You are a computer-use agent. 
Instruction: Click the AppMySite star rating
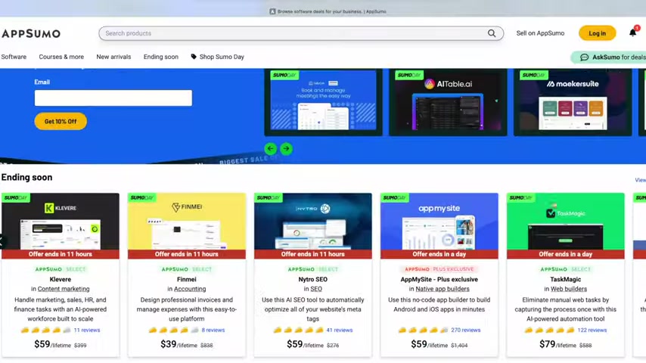[423, 330]
